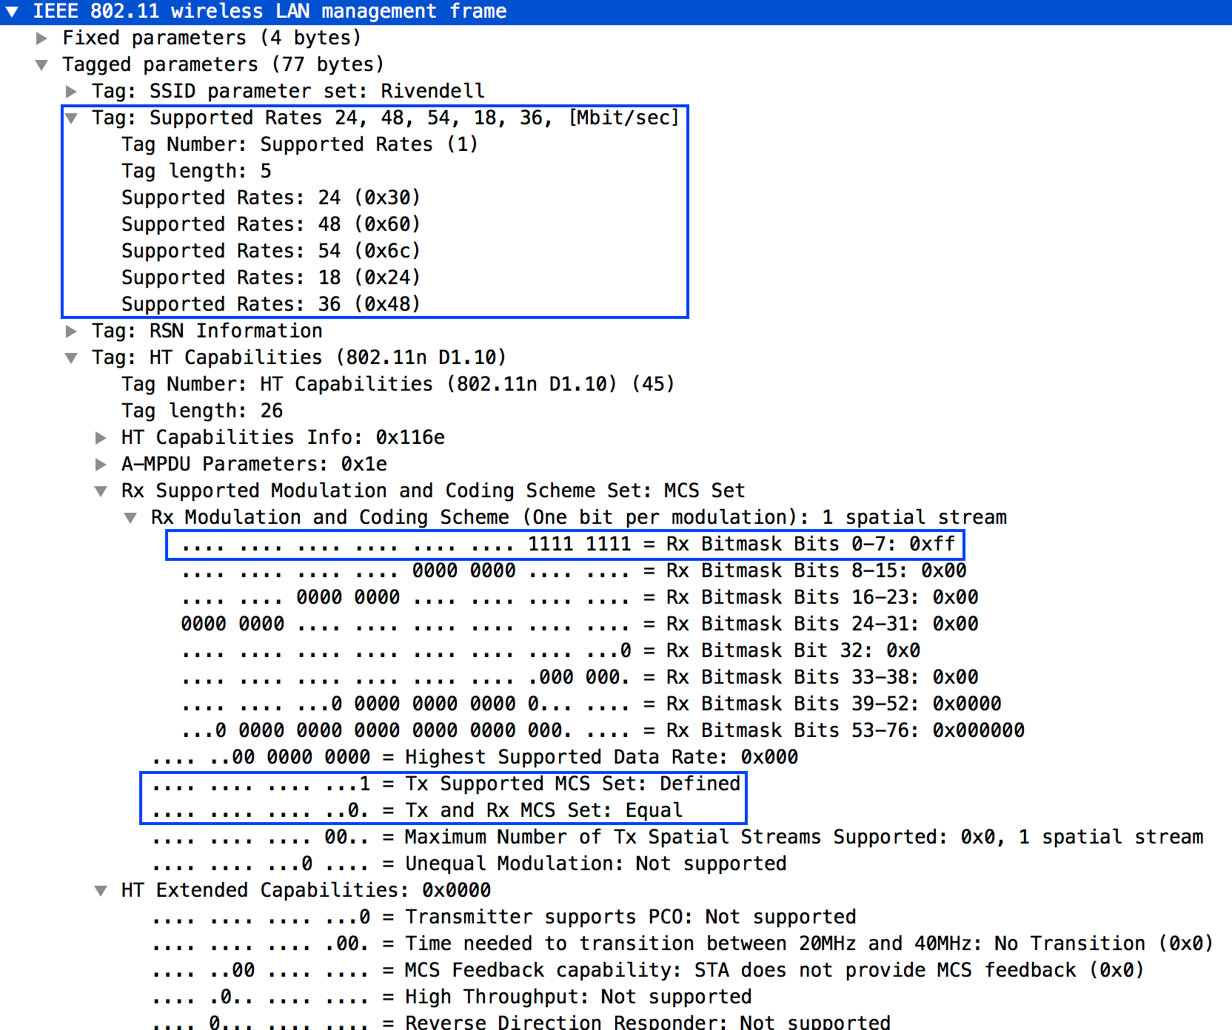This screenshot has width=1232, height=1030.
Task: Collapse HT Extended Capabilities: 0x0000
Action: tap(101, 891)
